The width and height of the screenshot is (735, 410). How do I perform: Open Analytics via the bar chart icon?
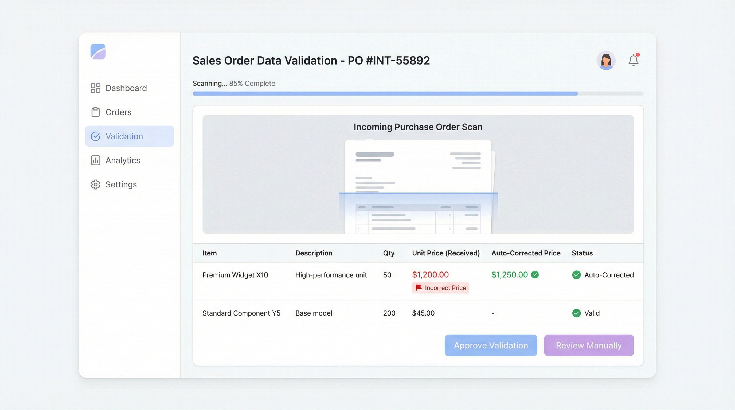95,160
